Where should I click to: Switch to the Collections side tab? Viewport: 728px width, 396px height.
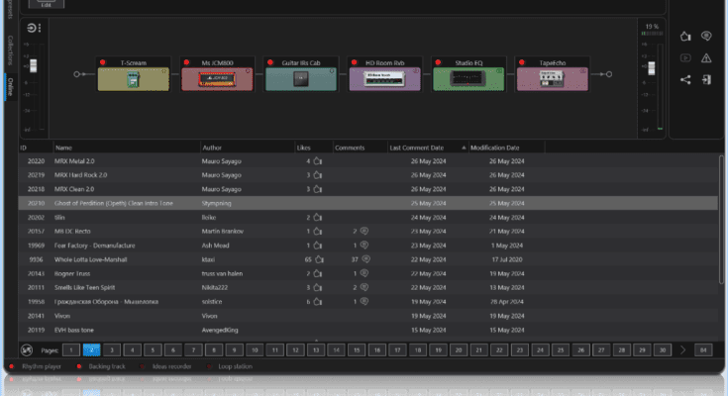[10, 49]
